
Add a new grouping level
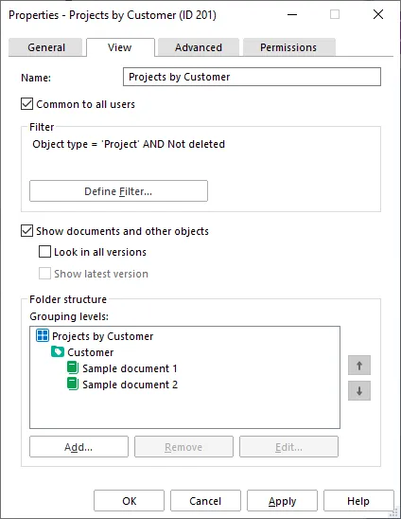[x=78, y=447]
